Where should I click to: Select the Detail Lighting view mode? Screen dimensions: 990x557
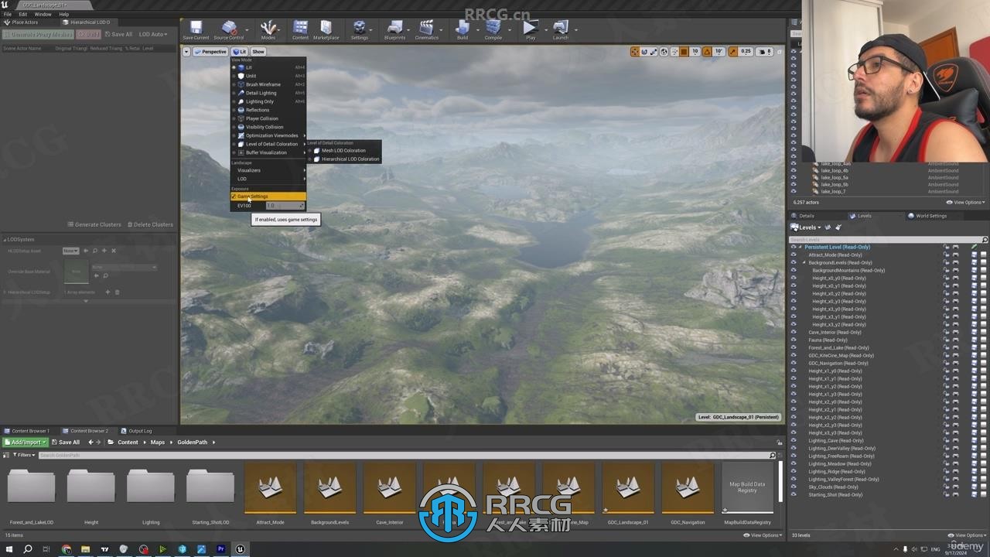[x=268, y=93]
